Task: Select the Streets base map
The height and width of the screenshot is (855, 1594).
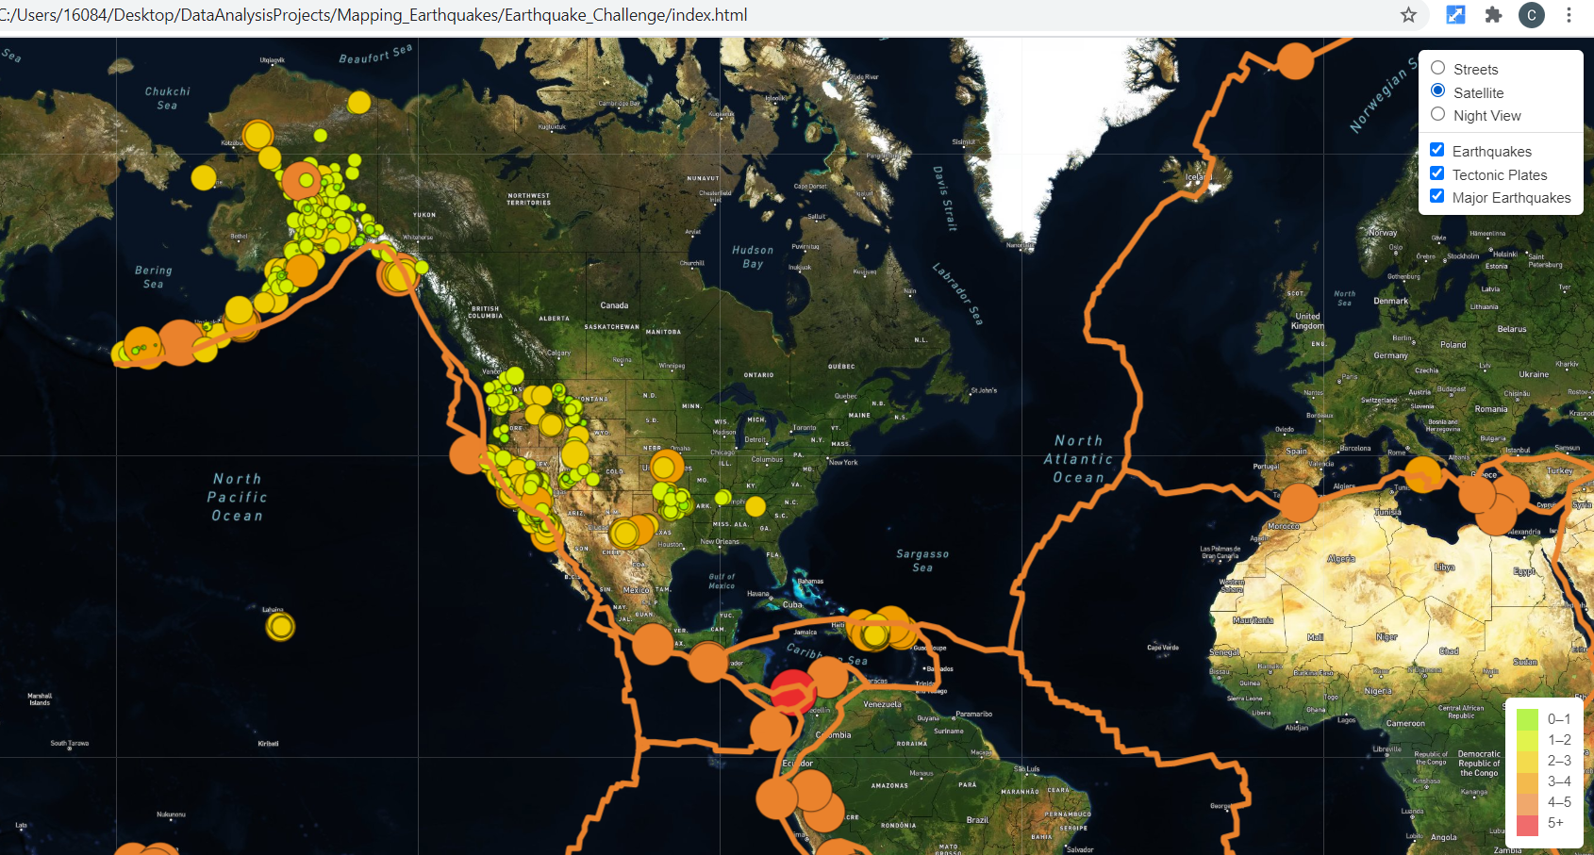Action: (x=1438, y=68)
